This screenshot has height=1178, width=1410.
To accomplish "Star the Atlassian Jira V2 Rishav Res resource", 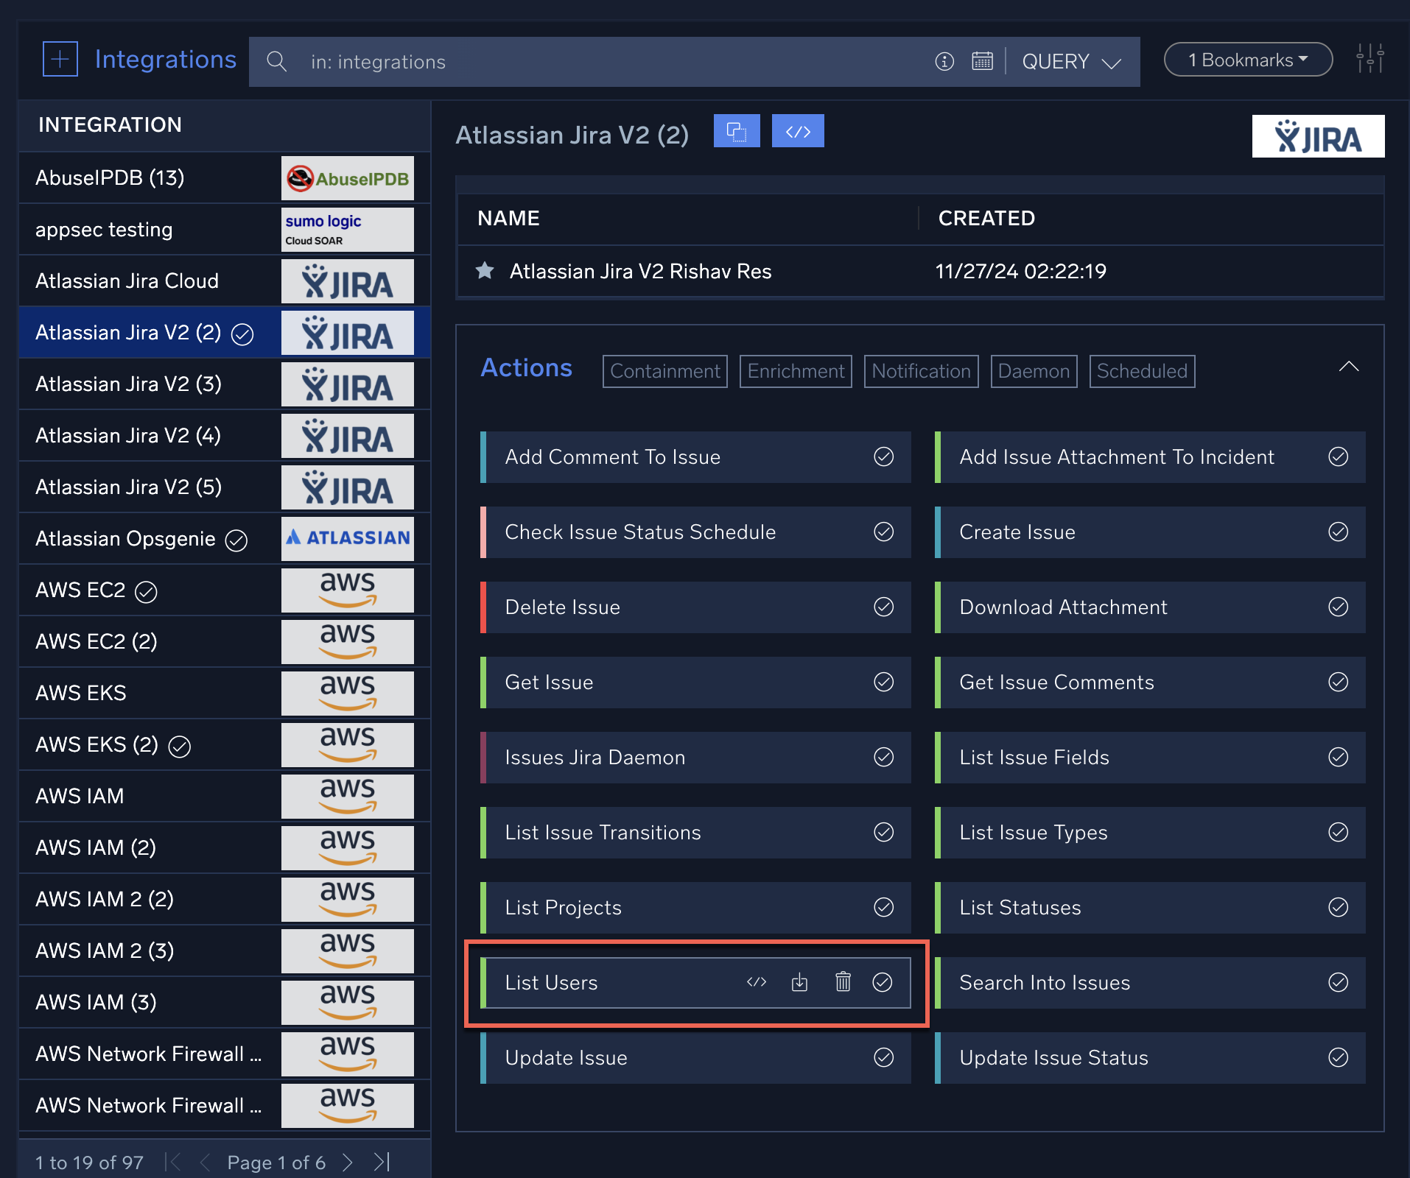I will (485, 271).
